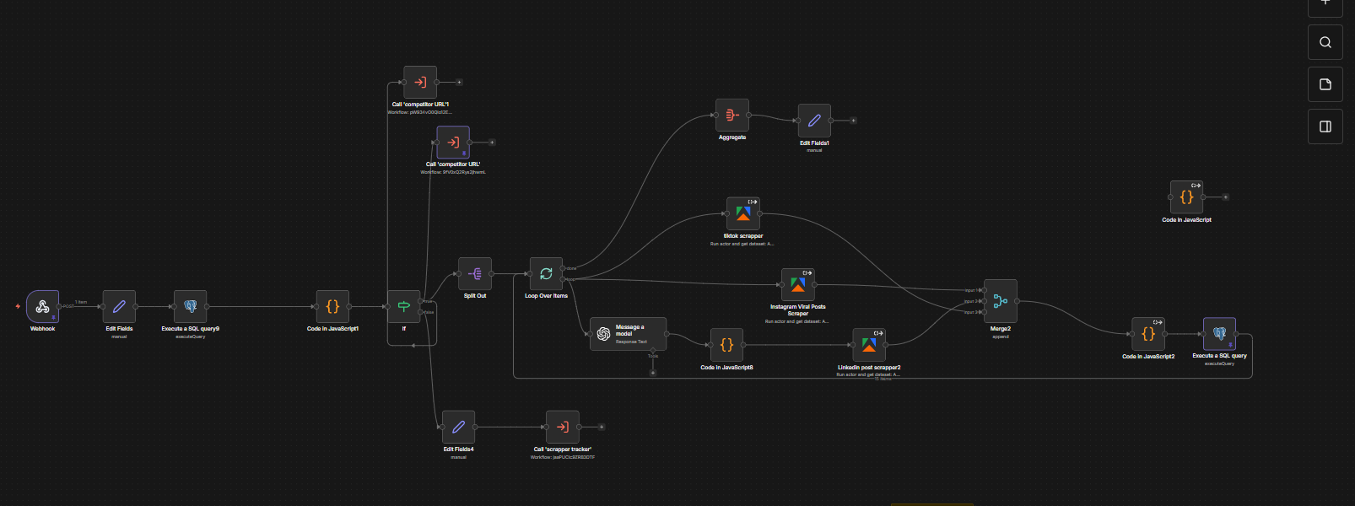Add node after standalone Code in JavaScript

[x=1225, y=197]
